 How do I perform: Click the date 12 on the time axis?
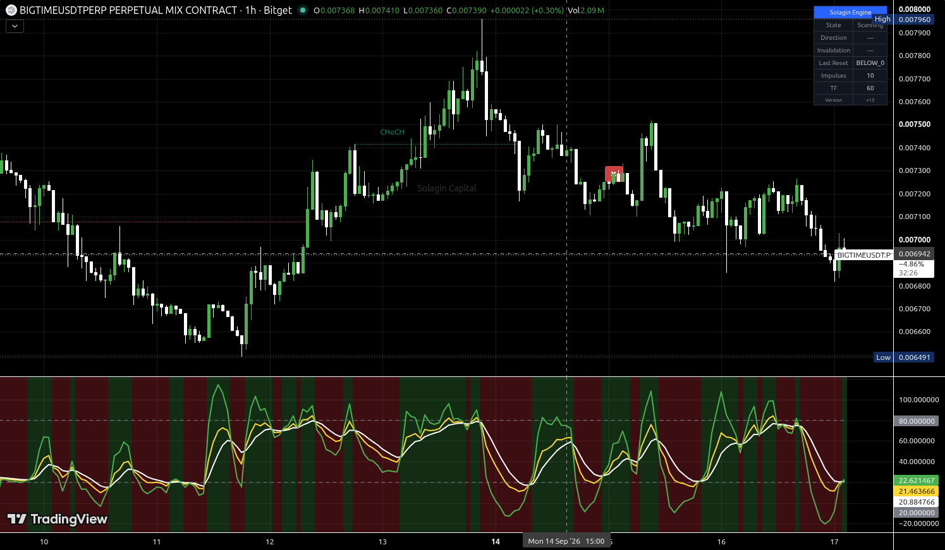tap(270, 542)
